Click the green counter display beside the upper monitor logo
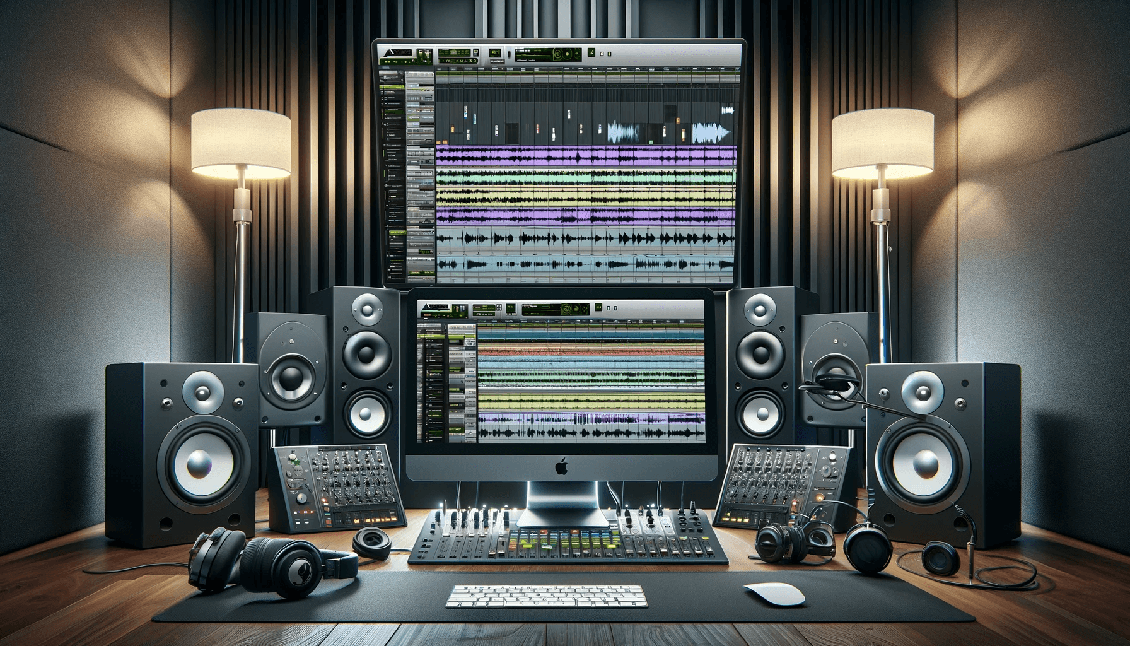Viewport: 1130px width, 646px height. point(454,52)
